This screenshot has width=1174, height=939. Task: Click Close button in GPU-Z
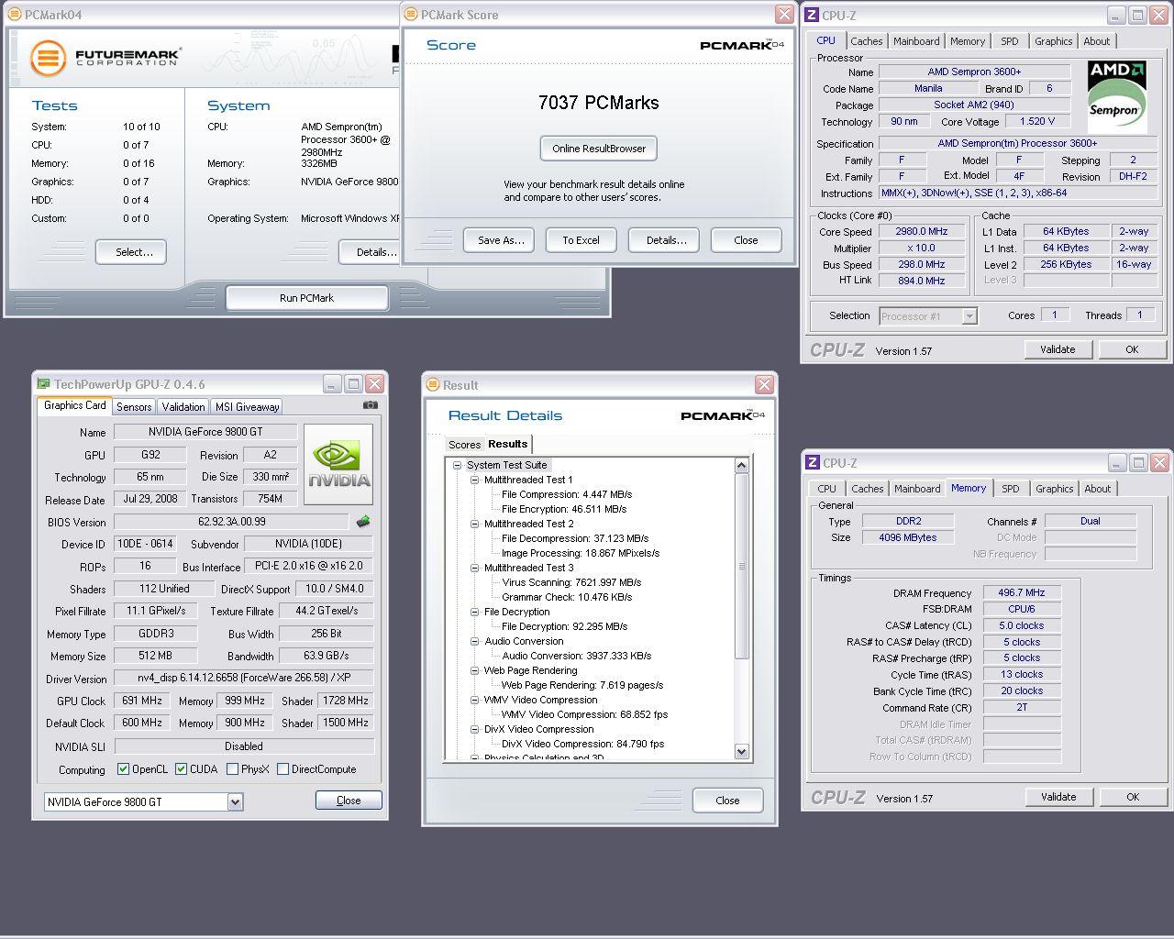349,801
